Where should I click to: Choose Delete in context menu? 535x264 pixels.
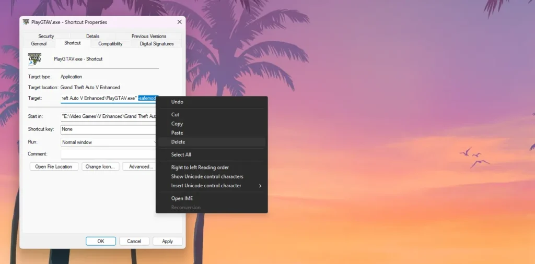tap(212, 142)
